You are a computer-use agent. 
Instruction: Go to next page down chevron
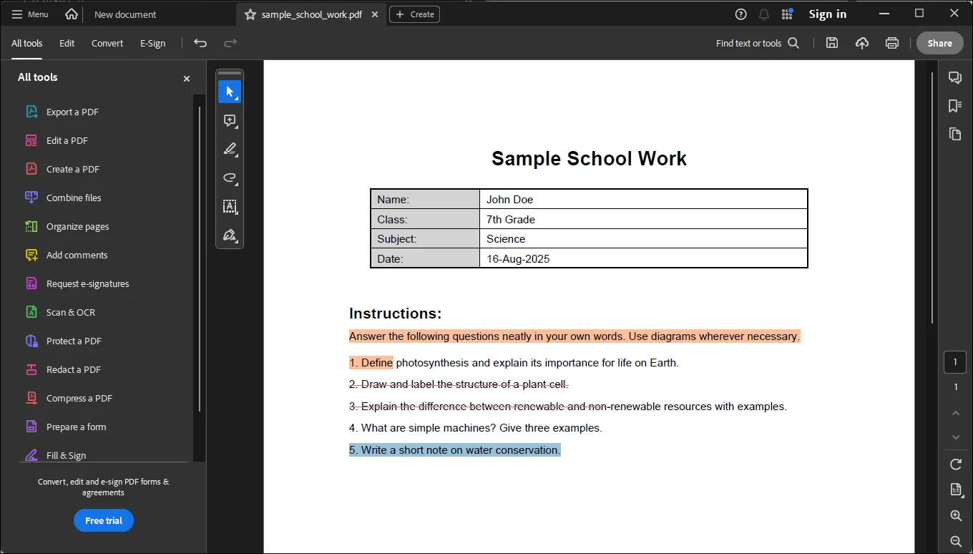click(x=955, y=437)
